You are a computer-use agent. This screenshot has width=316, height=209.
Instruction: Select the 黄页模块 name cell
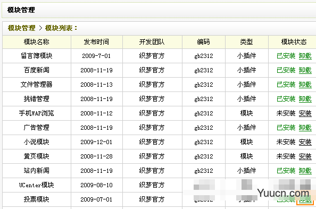tap(37, 156)
